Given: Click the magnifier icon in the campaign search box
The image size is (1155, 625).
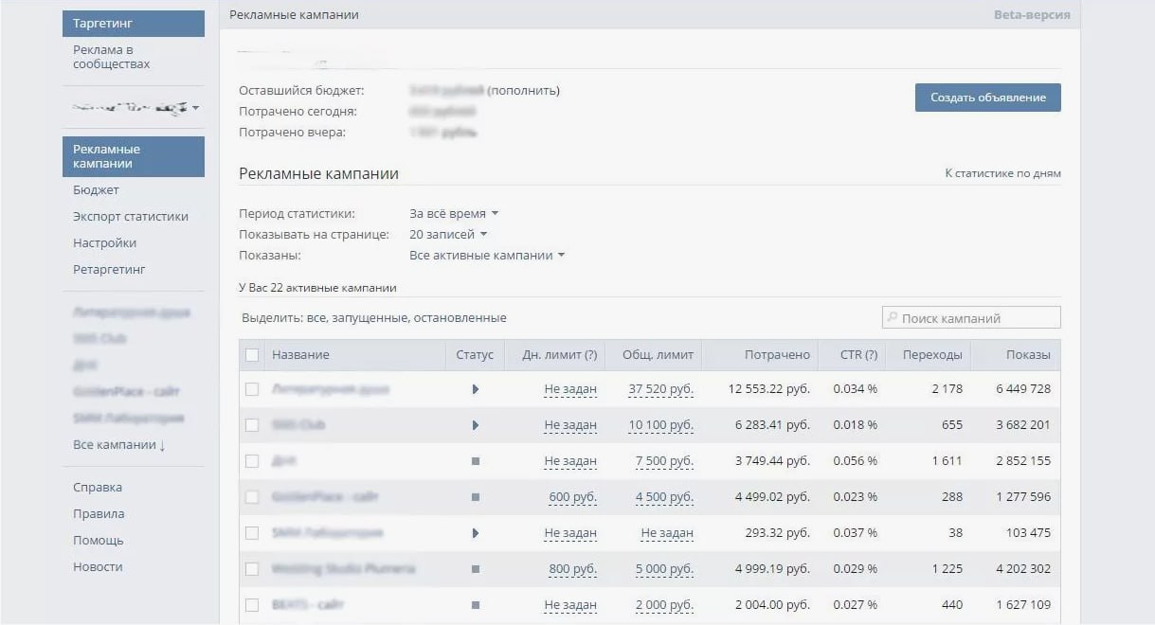Looking at the screenshot, I should 892,318.
